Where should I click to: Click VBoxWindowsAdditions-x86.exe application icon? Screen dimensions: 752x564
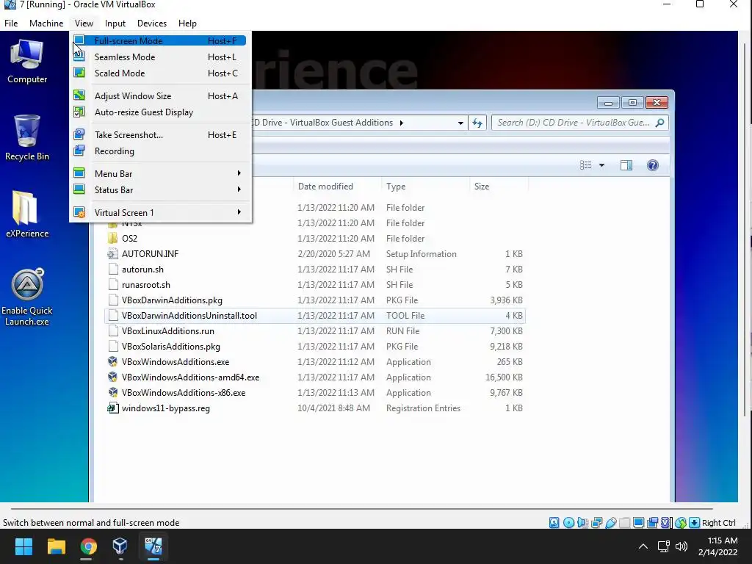112,392
